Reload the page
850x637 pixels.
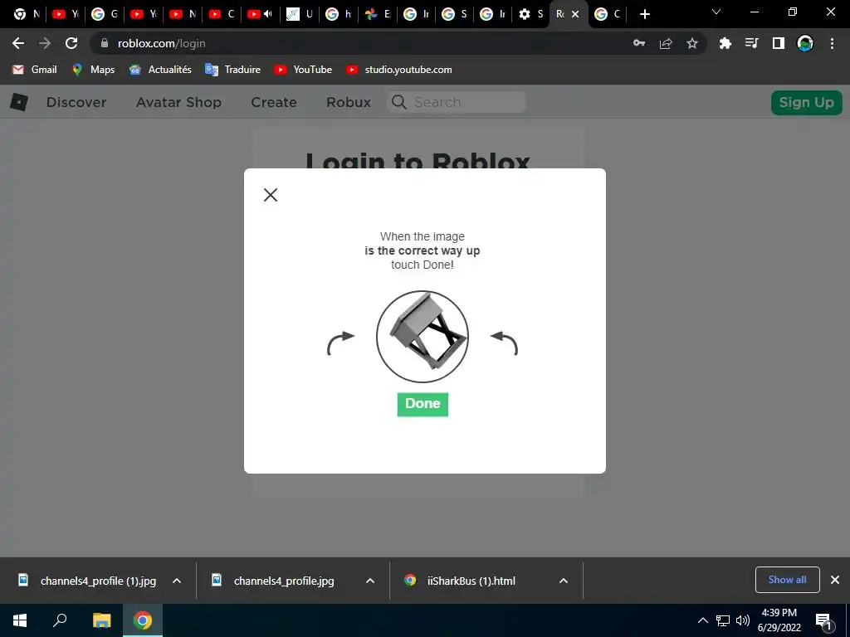point(71,43)
